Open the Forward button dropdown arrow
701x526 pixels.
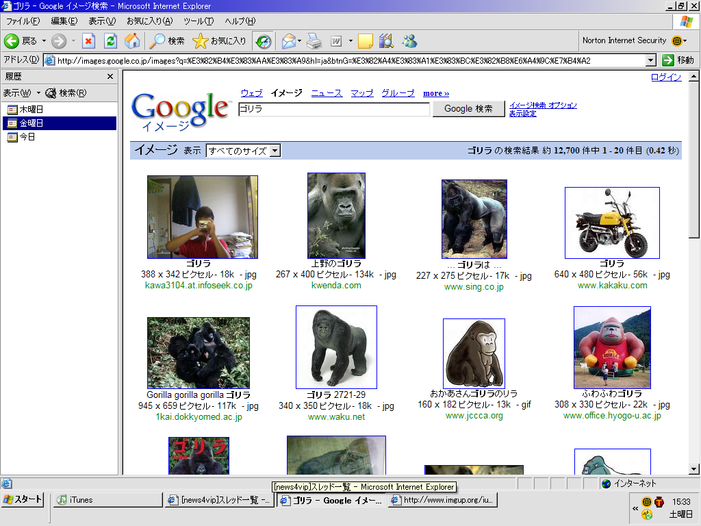coord(73,41)
